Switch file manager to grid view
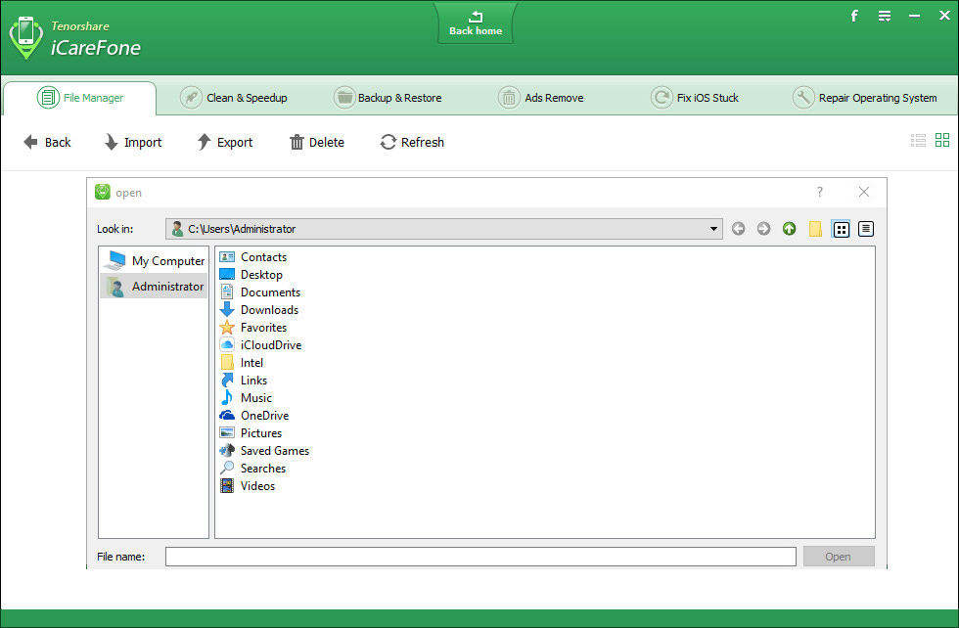 point(942,140)
